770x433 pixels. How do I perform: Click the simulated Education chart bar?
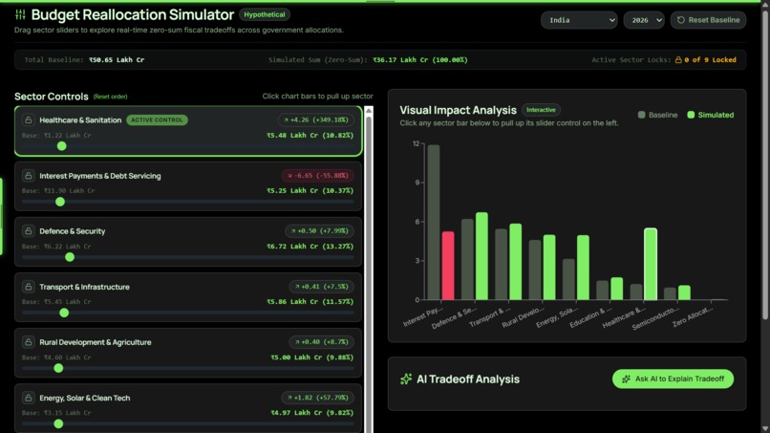pyautogui.click(x=617, y=289)
